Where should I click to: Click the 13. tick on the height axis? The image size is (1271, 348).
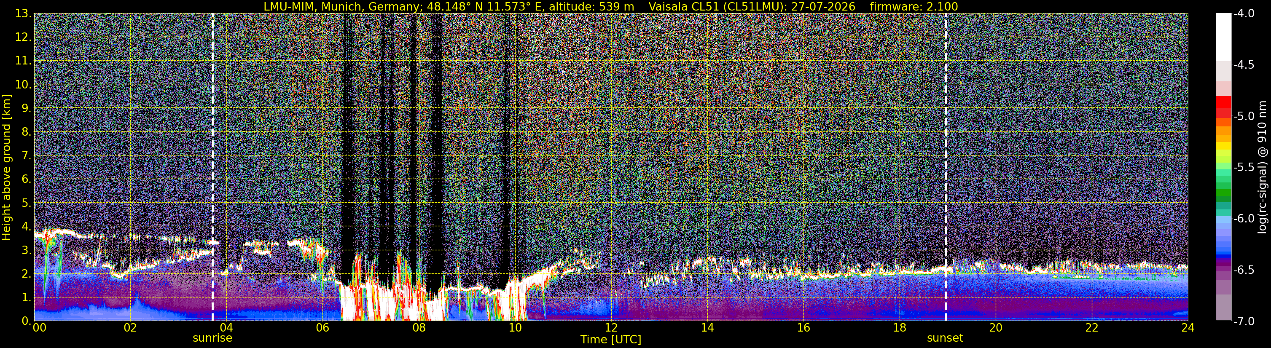(x=23, y=14)
